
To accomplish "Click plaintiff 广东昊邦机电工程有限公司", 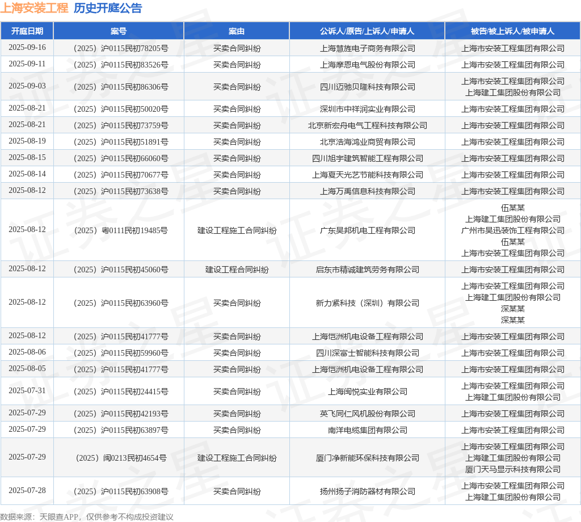I will (367, 231).
